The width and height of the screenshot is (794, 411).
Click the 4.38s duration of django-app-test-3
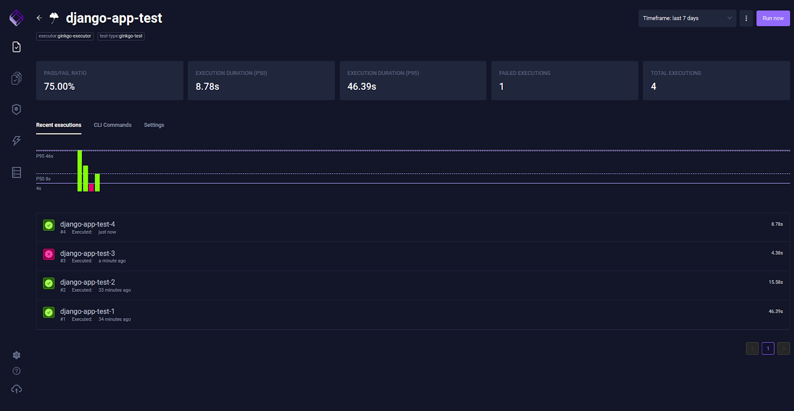coord(777,253)
